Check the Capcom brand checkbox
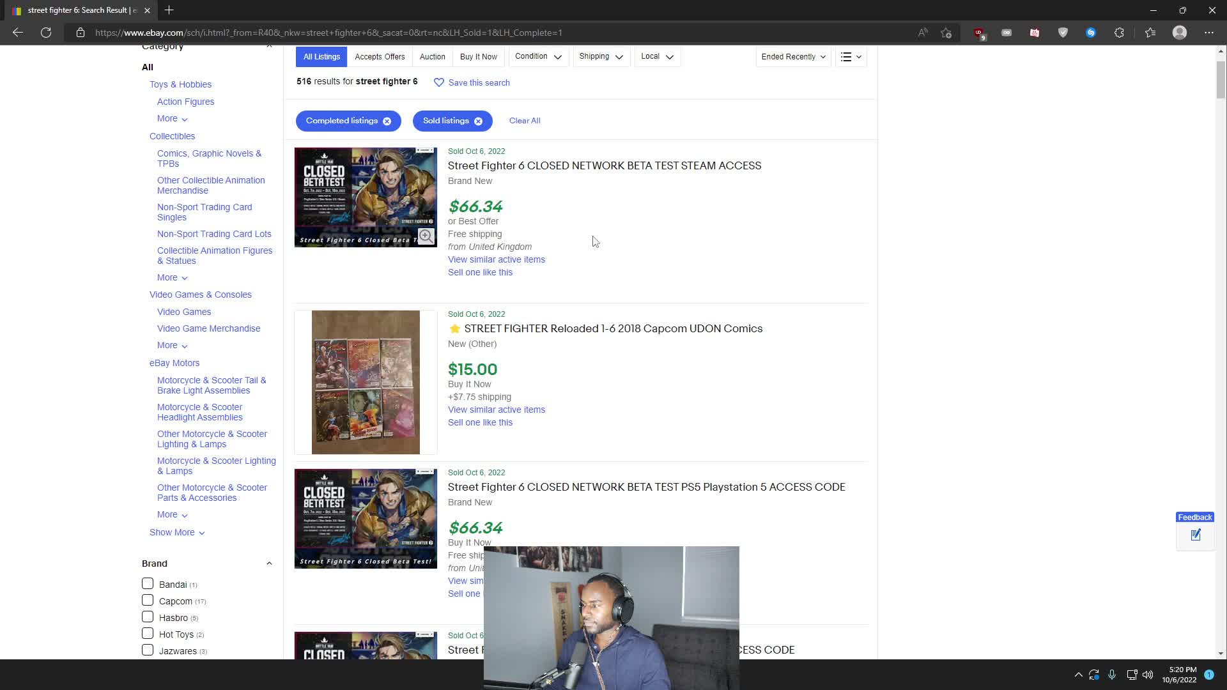1227x690 pixels. coord(148,600)
